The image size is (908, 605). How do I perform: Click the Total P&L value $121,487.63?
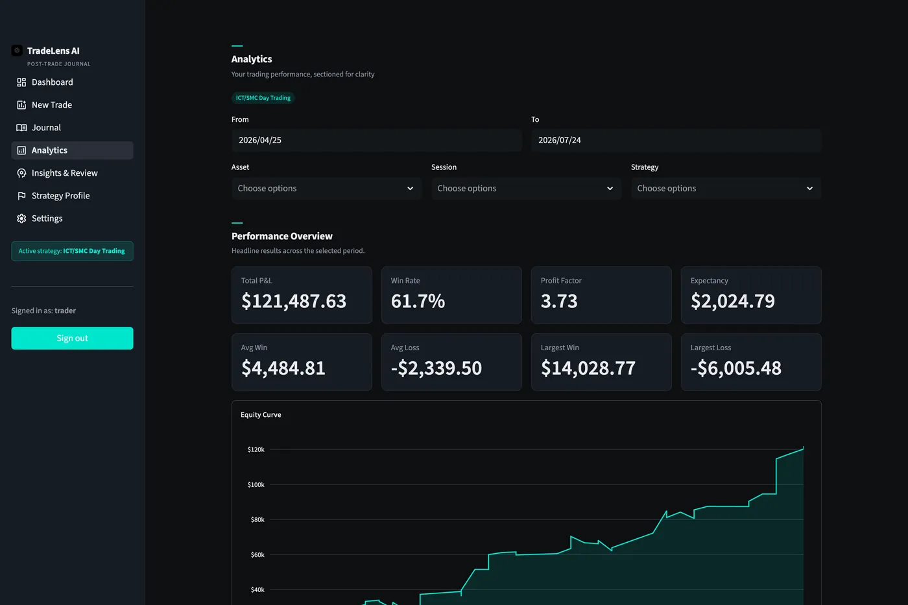[294, 302]
